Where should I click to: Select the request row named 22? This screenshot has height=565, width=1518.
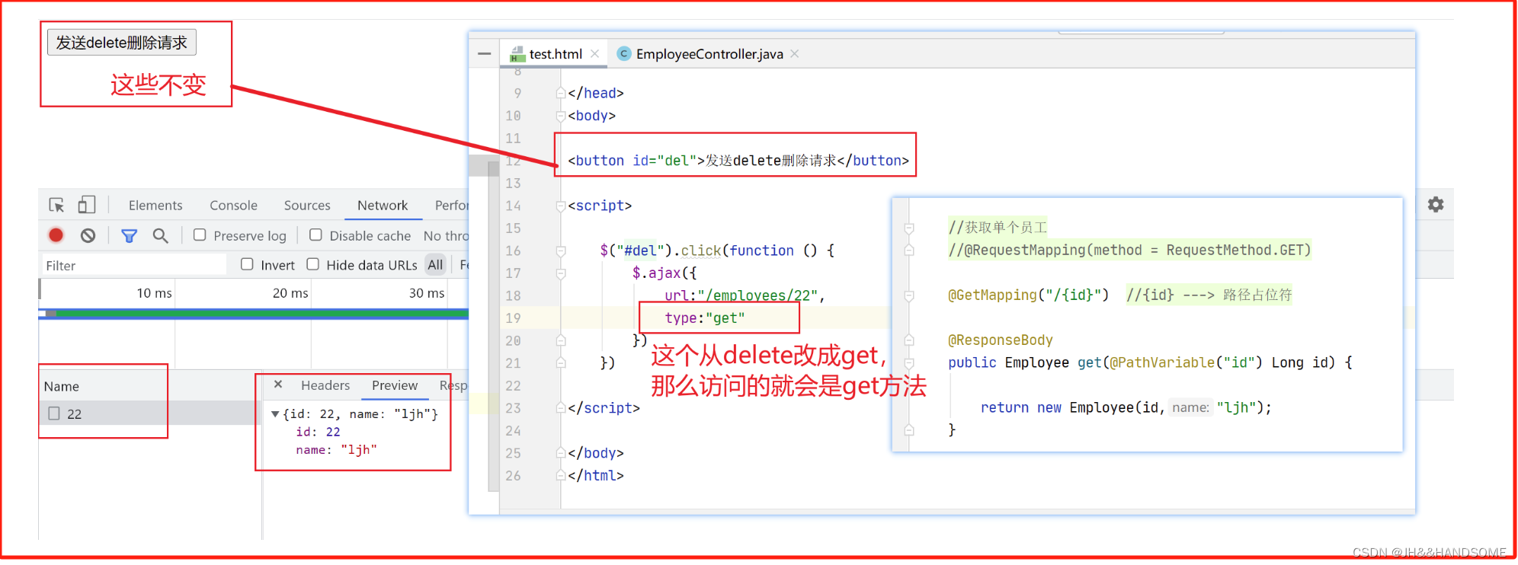149,413
